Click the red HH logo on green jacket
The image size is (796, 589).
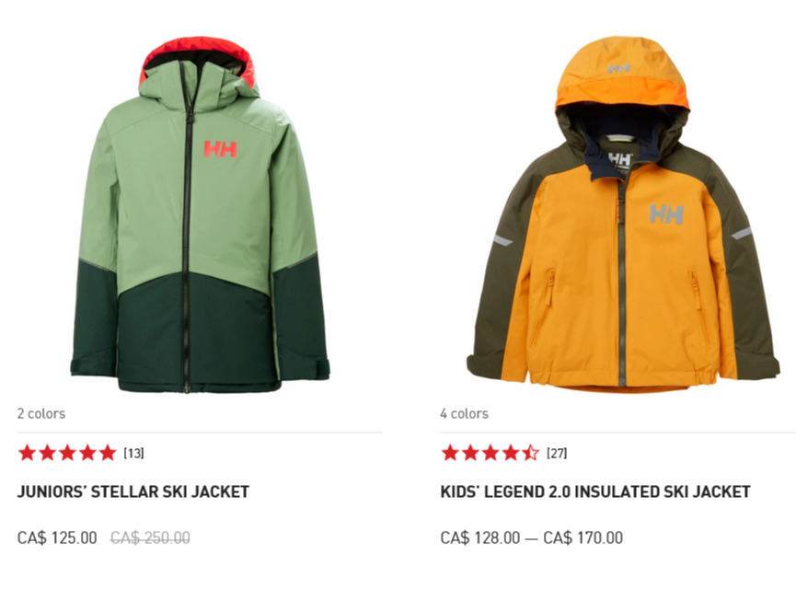[220, 149]
